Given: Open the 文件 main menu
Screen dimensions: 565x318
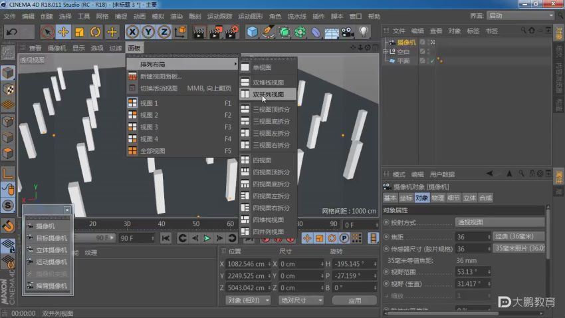Looking at the screenshot, I should pyautogui.click(x=10, y=16).
